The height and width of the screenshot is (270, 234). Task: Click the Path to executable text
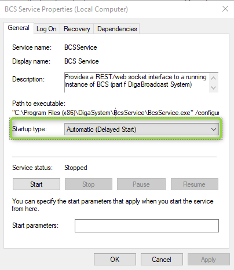[x=115, y=113]
